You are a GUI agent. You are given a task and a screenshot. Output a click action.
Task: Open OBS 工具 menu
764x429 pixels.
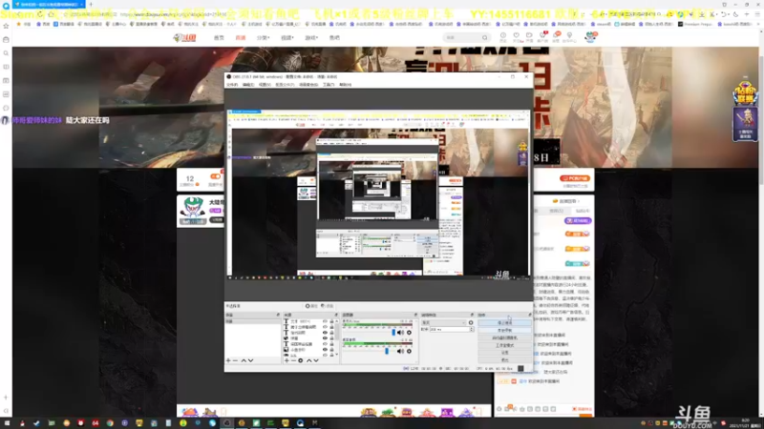tap(329, 85)
